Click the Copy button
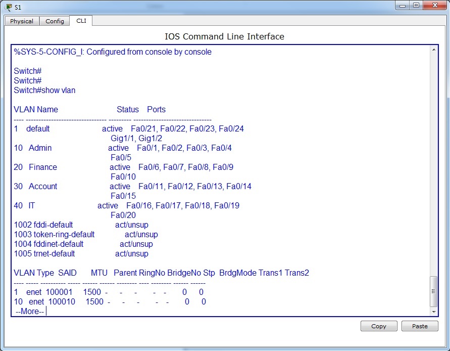450x351 pixels. (x=379, y=326)
